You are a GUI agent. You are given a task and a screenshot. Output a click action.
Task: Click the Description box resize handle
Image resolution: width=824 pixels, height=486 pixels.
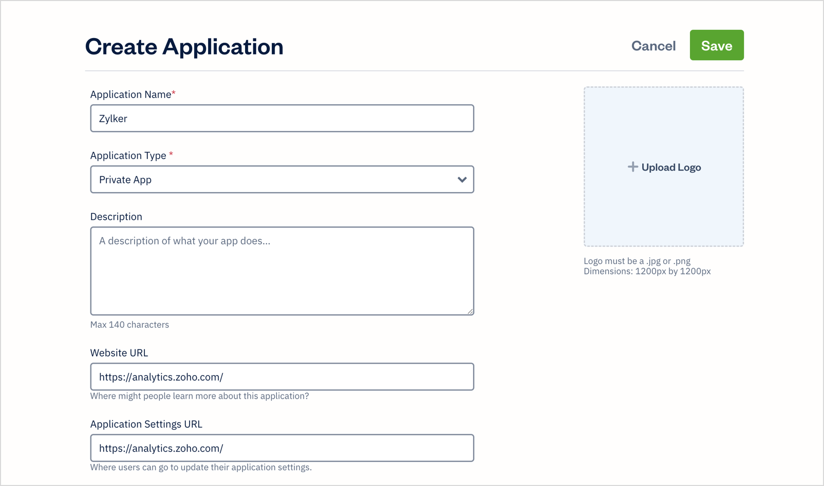click(x=470, y=311)
